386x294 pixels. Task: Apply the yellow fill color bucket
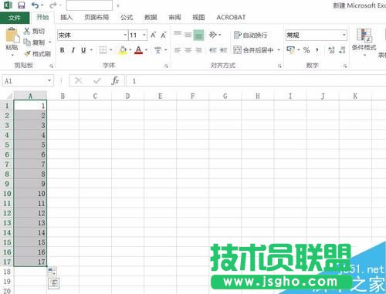[123, 50]
